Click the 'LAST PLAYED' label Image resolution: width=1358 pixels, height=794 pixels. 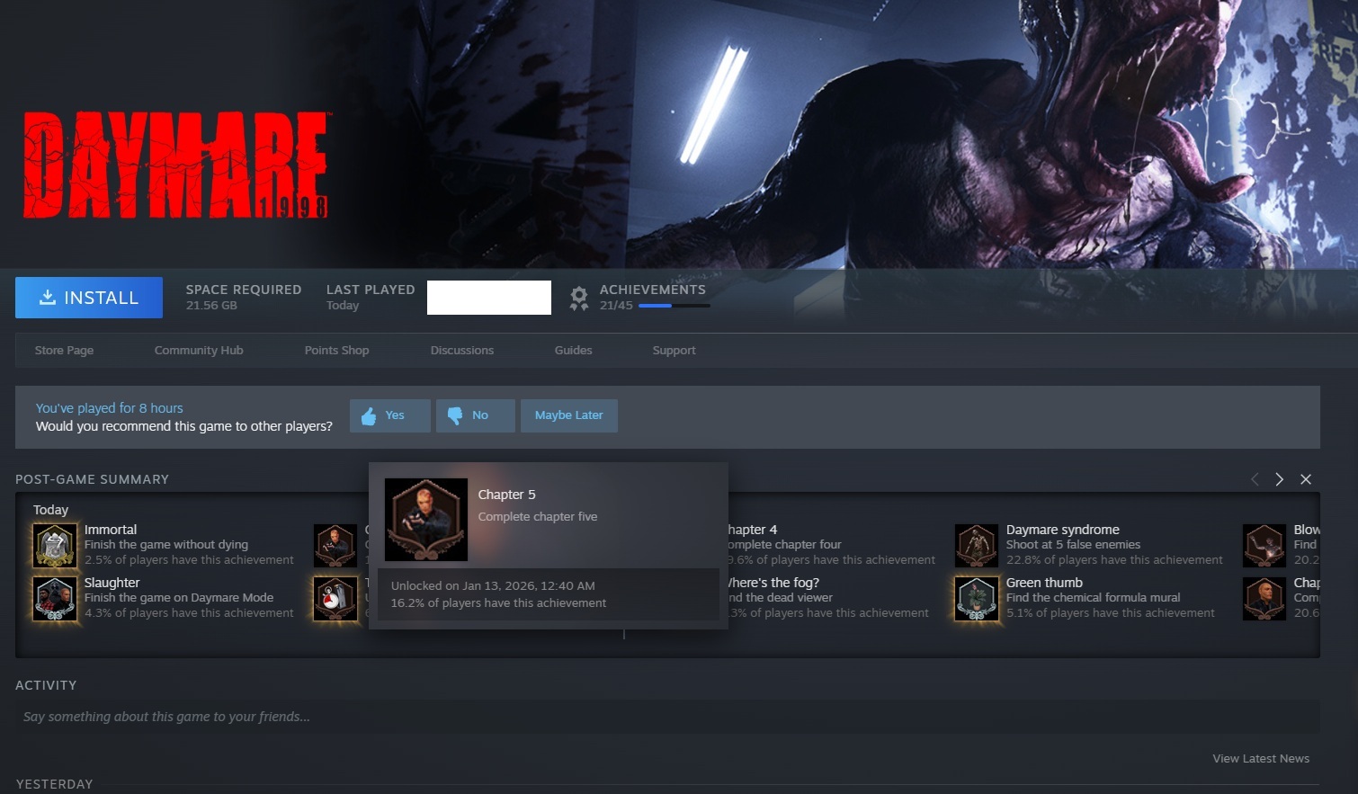point(371,290)
